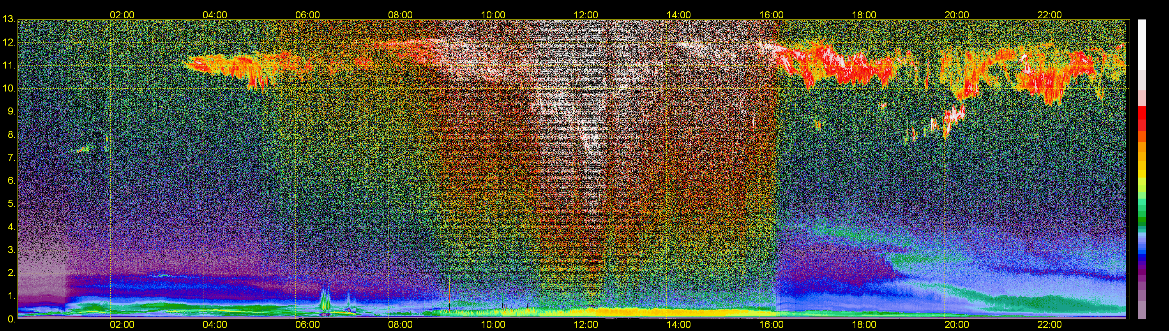Click altitude label 8 on the height axis

tap(11, 135)
